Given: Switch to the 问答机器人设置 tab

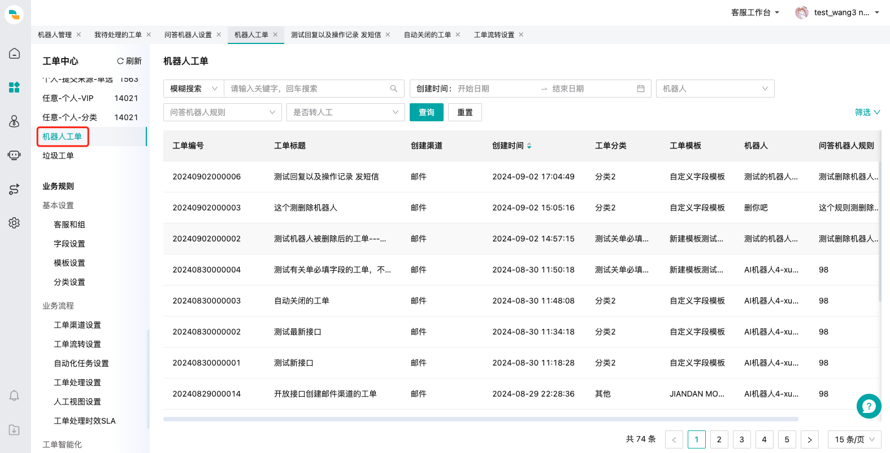Looking at the screenshot, I should (x=188, y=34).
